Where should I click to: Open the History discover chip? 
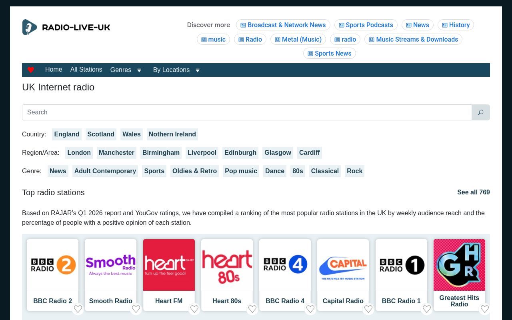(456, 25)
